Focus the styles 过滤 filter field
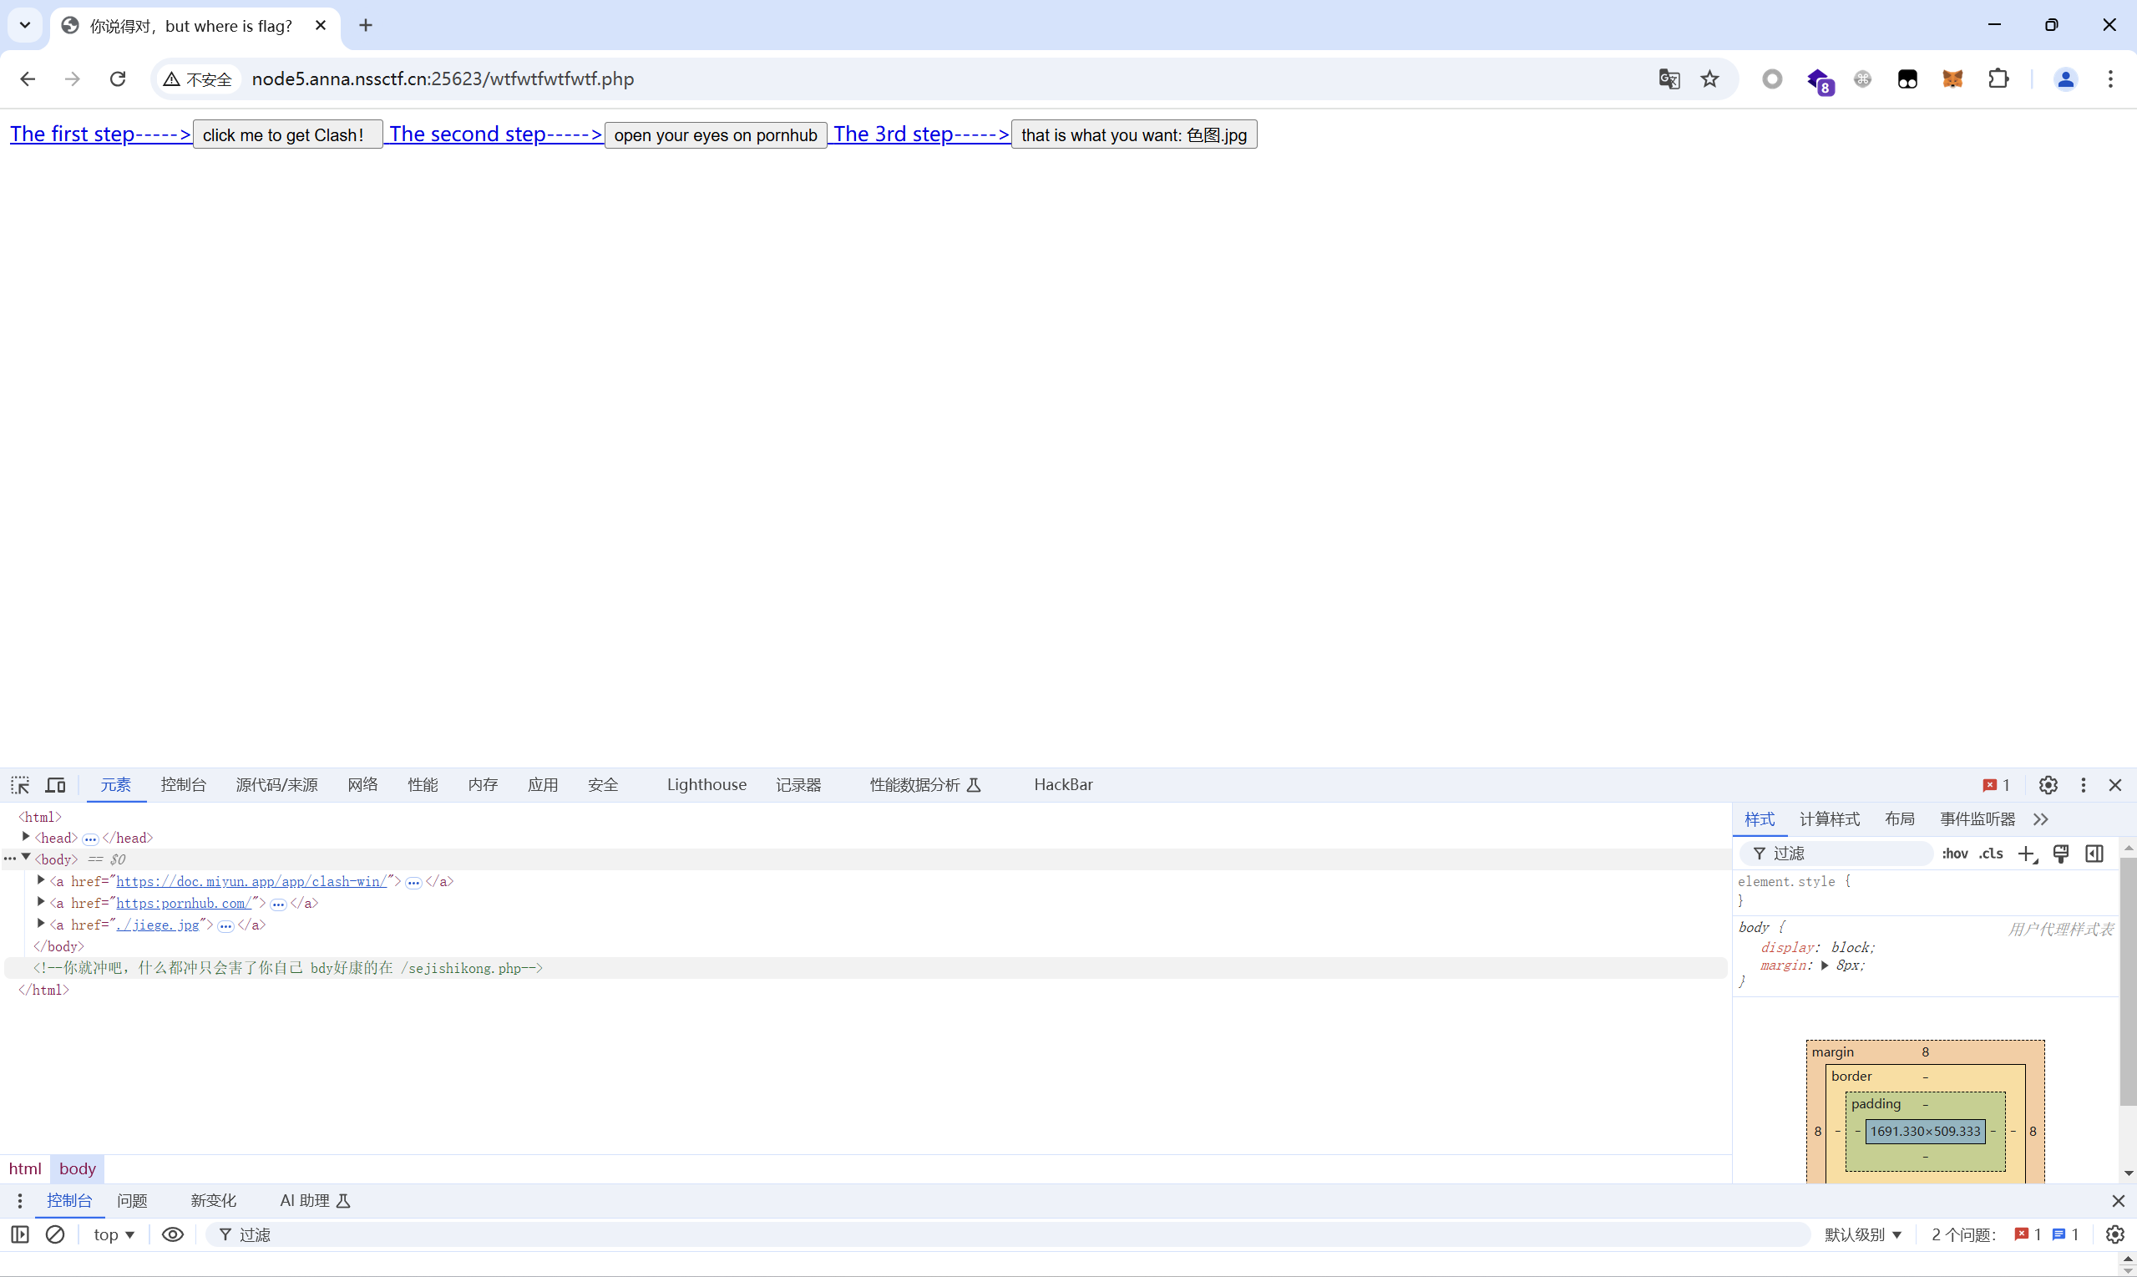Image resolution: width=2137 pixels, height=1277 pixels. pos(1836,854)
